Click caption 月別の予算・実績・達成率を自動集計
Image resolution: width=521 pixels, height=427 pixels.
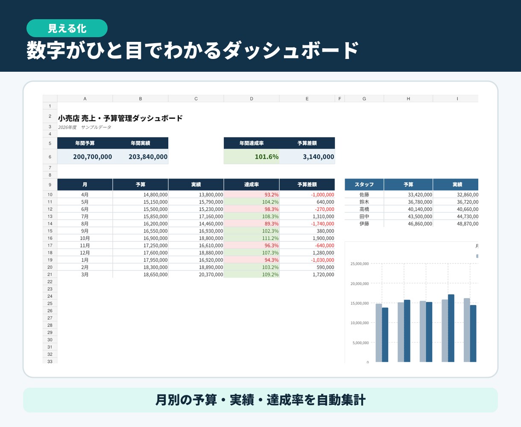click(260, 400)
